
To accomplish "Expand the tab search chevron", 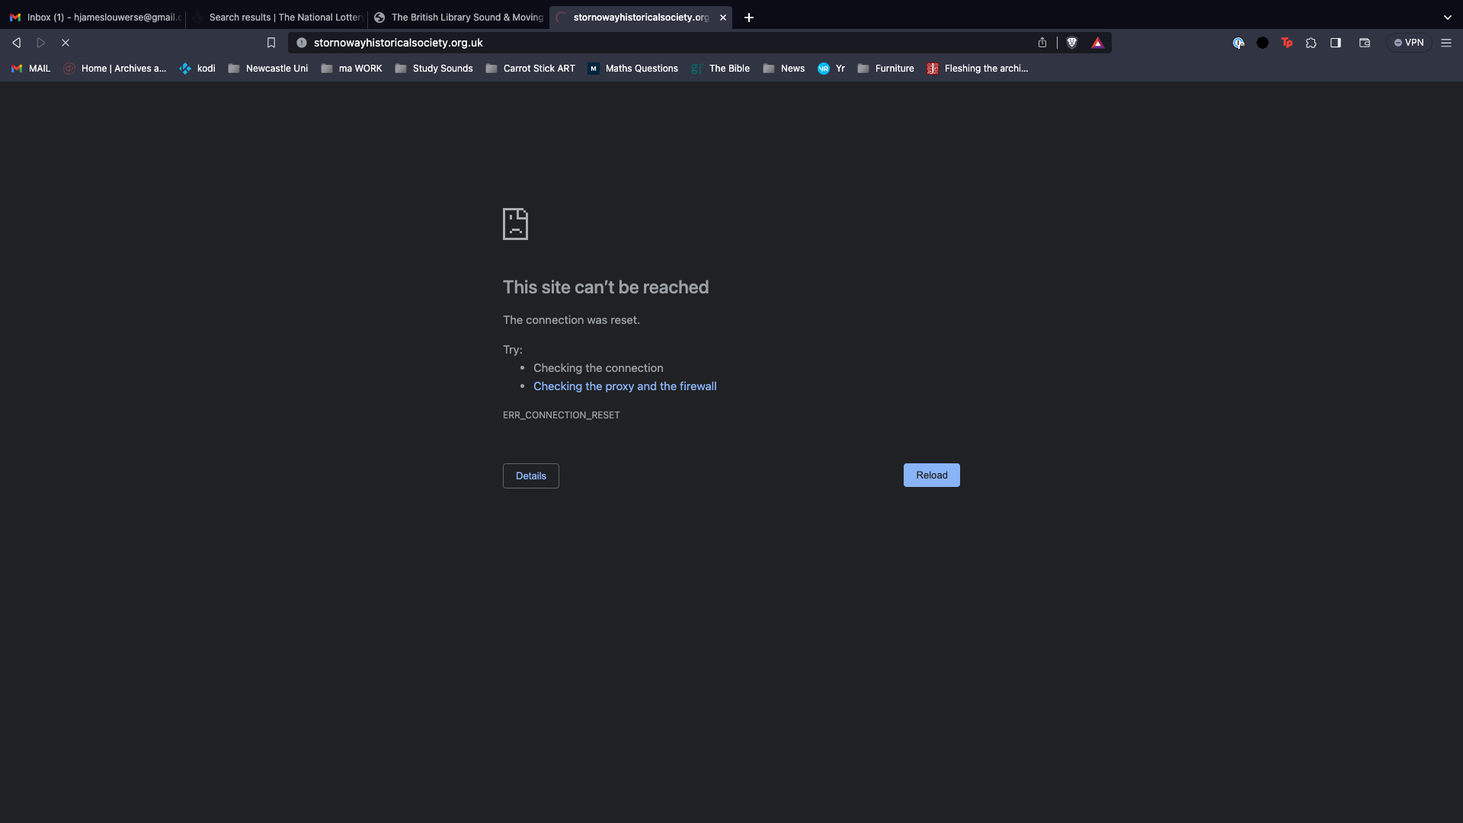I will pos(1447,17).
